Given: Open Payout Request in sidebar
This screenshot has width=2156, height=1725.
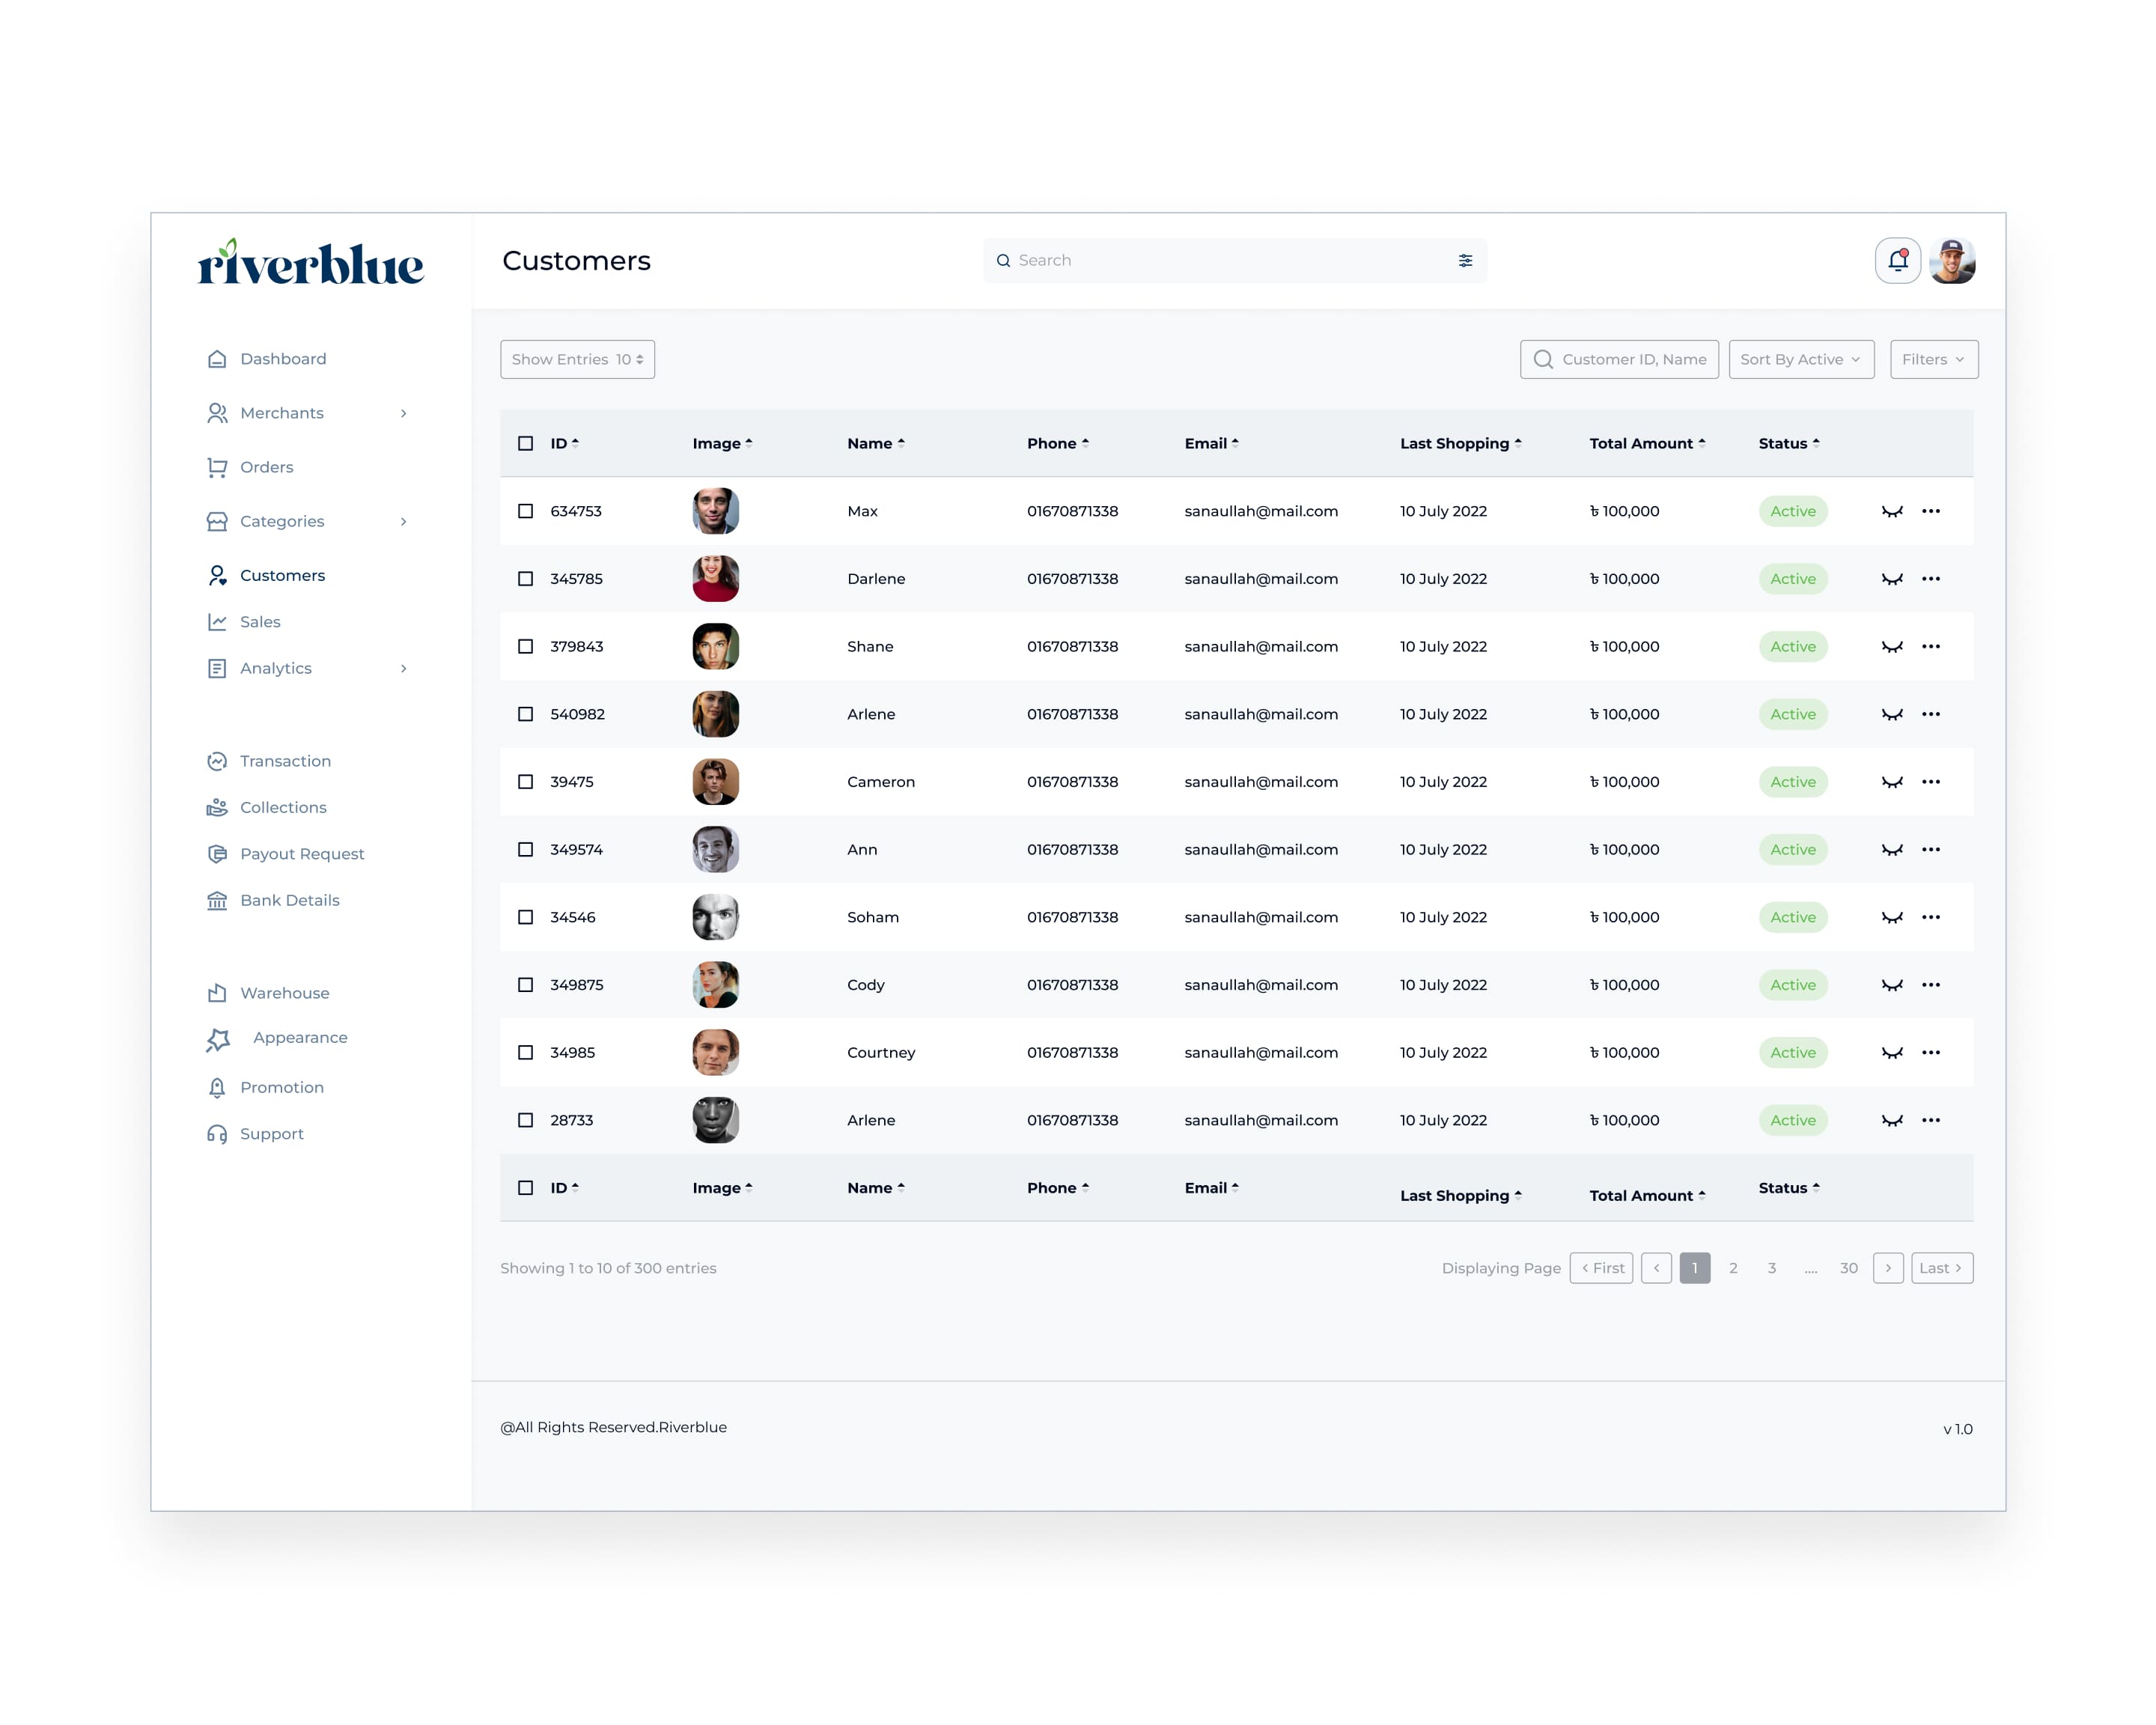Looking at the screenshot, I should pyautogui.click(x=301, y=854).
